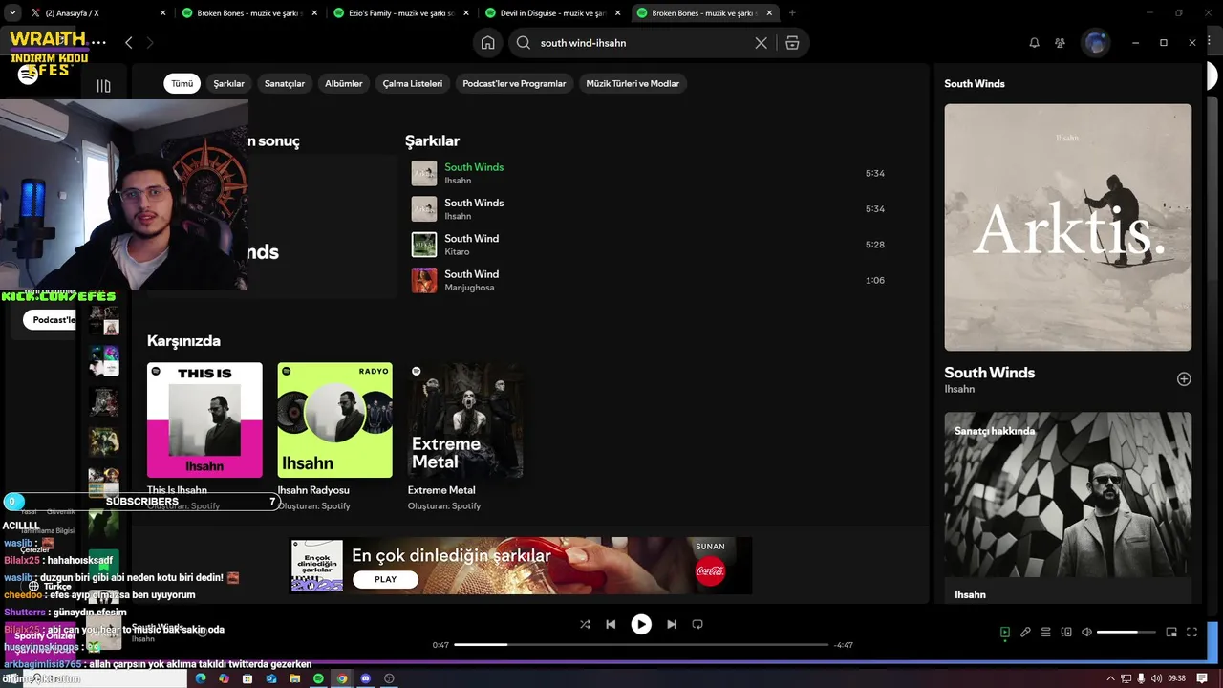Click the Arktis album cover

pos(1068,227)
